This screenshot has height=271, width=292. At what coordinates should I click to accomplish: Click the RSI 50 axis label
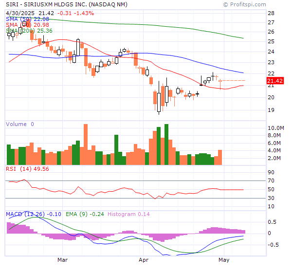[271, 189]
